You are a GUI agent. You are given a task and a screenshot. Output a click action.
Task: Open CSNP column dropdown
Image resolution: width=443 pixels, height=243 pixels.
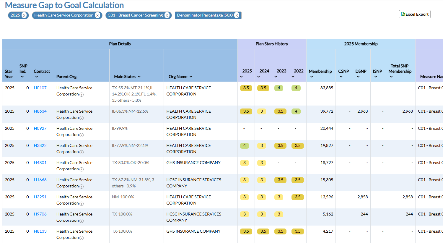coord(341,77)
